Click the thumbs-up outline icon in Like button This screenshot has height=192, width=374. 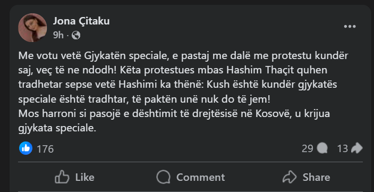[62, 177]
